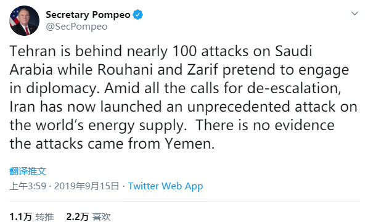
Task: Click the 喜欢 likes label
Action: click(x=101, y=216)
